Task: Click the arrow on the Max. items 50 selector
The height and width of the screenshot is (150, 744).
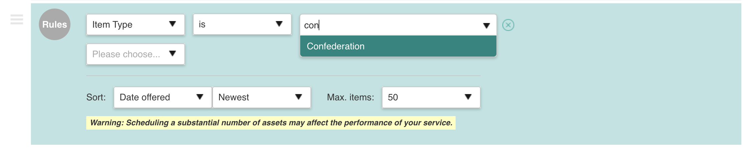Action: click(x=468, y=97)
